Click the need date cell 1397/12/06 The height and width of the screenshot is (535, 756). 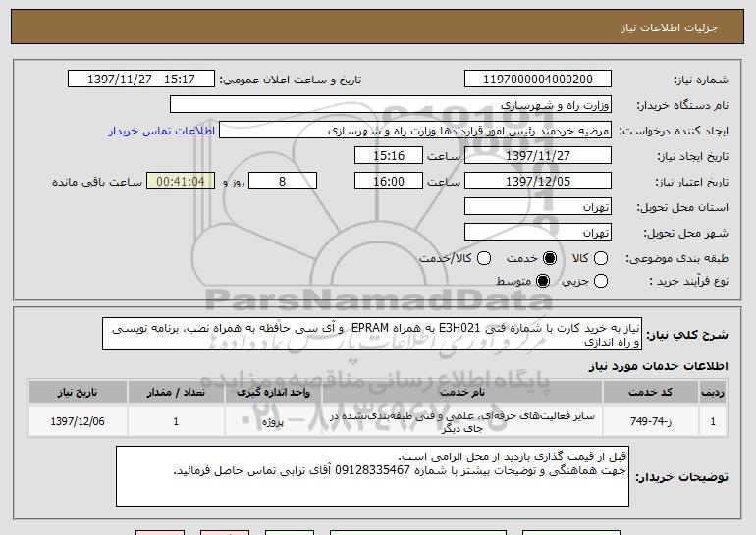[78, 421]
